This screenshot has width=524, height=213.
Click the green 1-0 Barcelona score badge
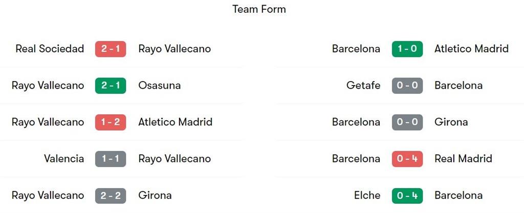(407, 49)
